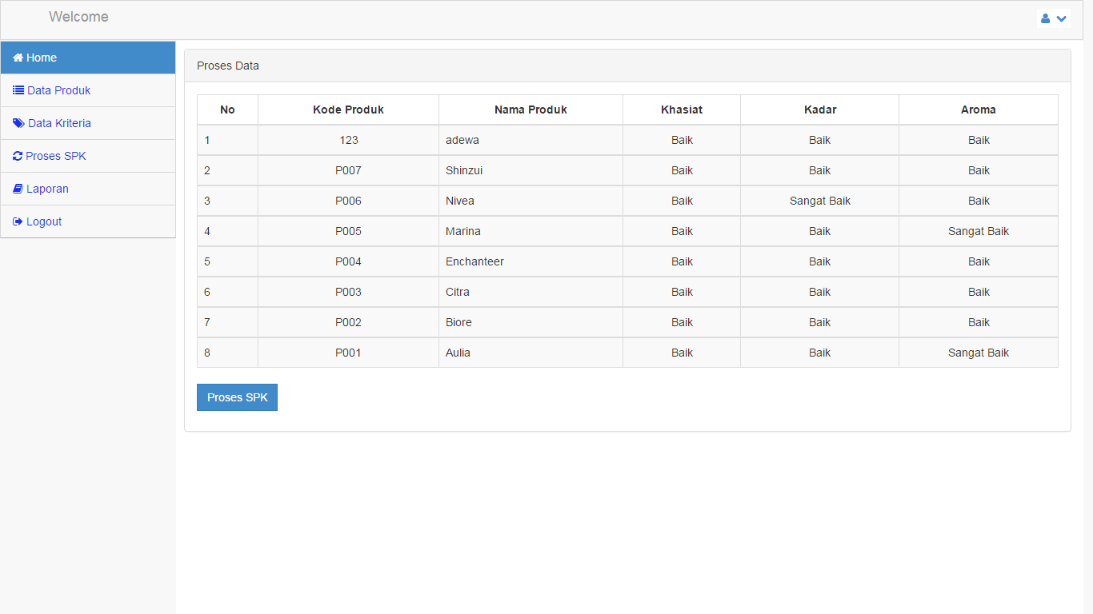
Task: Click the book icon beside Laporan
Action: tap(18, 189)
